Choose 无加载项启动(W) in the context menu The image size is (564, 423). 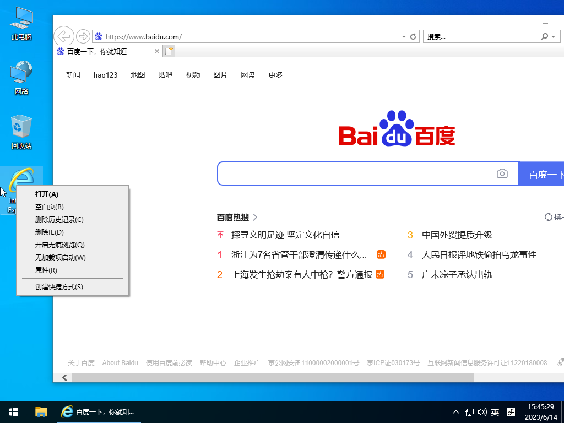coord(73,258)
